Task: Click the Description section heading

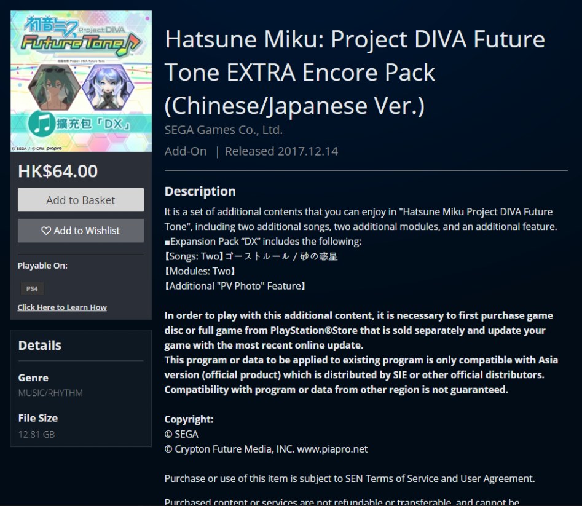Action: point(200,191)
